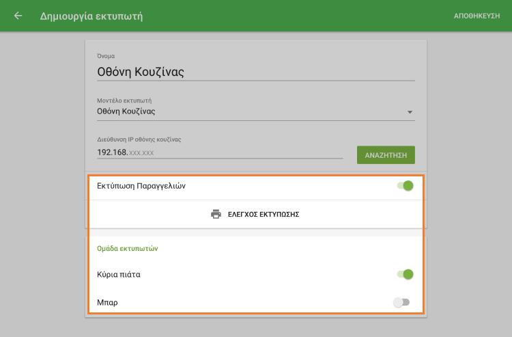Click the Μπαρ row label
This screenshot has width=512, height=337.
coord(108,301)
